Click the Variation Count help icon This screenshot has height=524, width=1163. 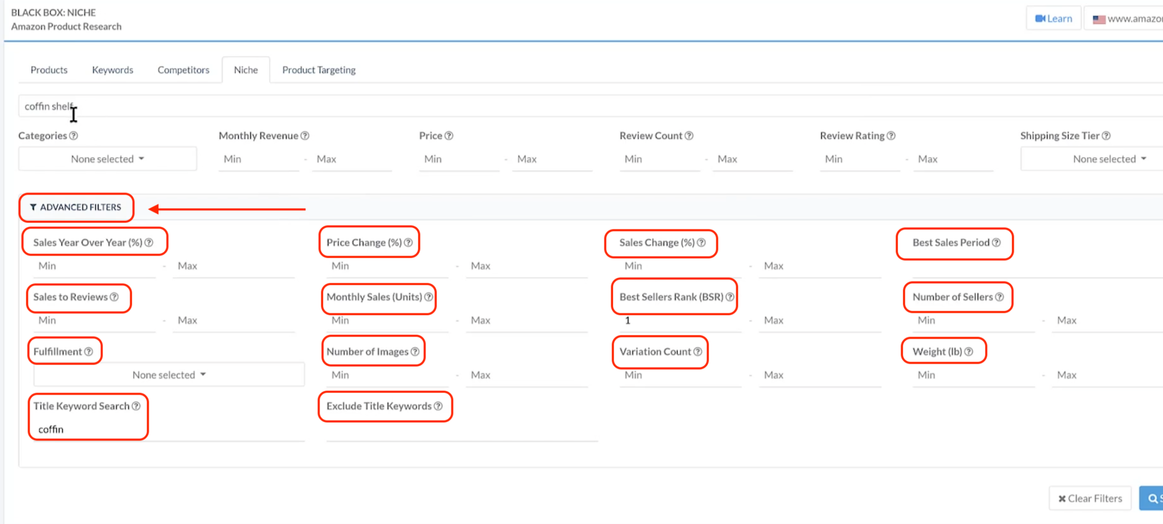point(698,352)
